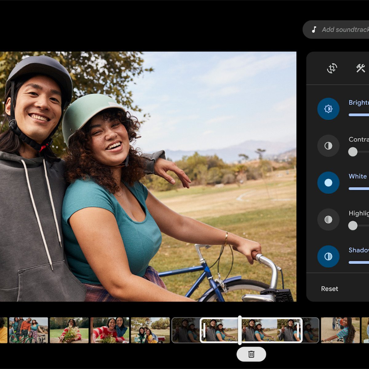Click the trash delete clip button
The height and width of the screenshot is (369, 369).
(x=251, y=354)
